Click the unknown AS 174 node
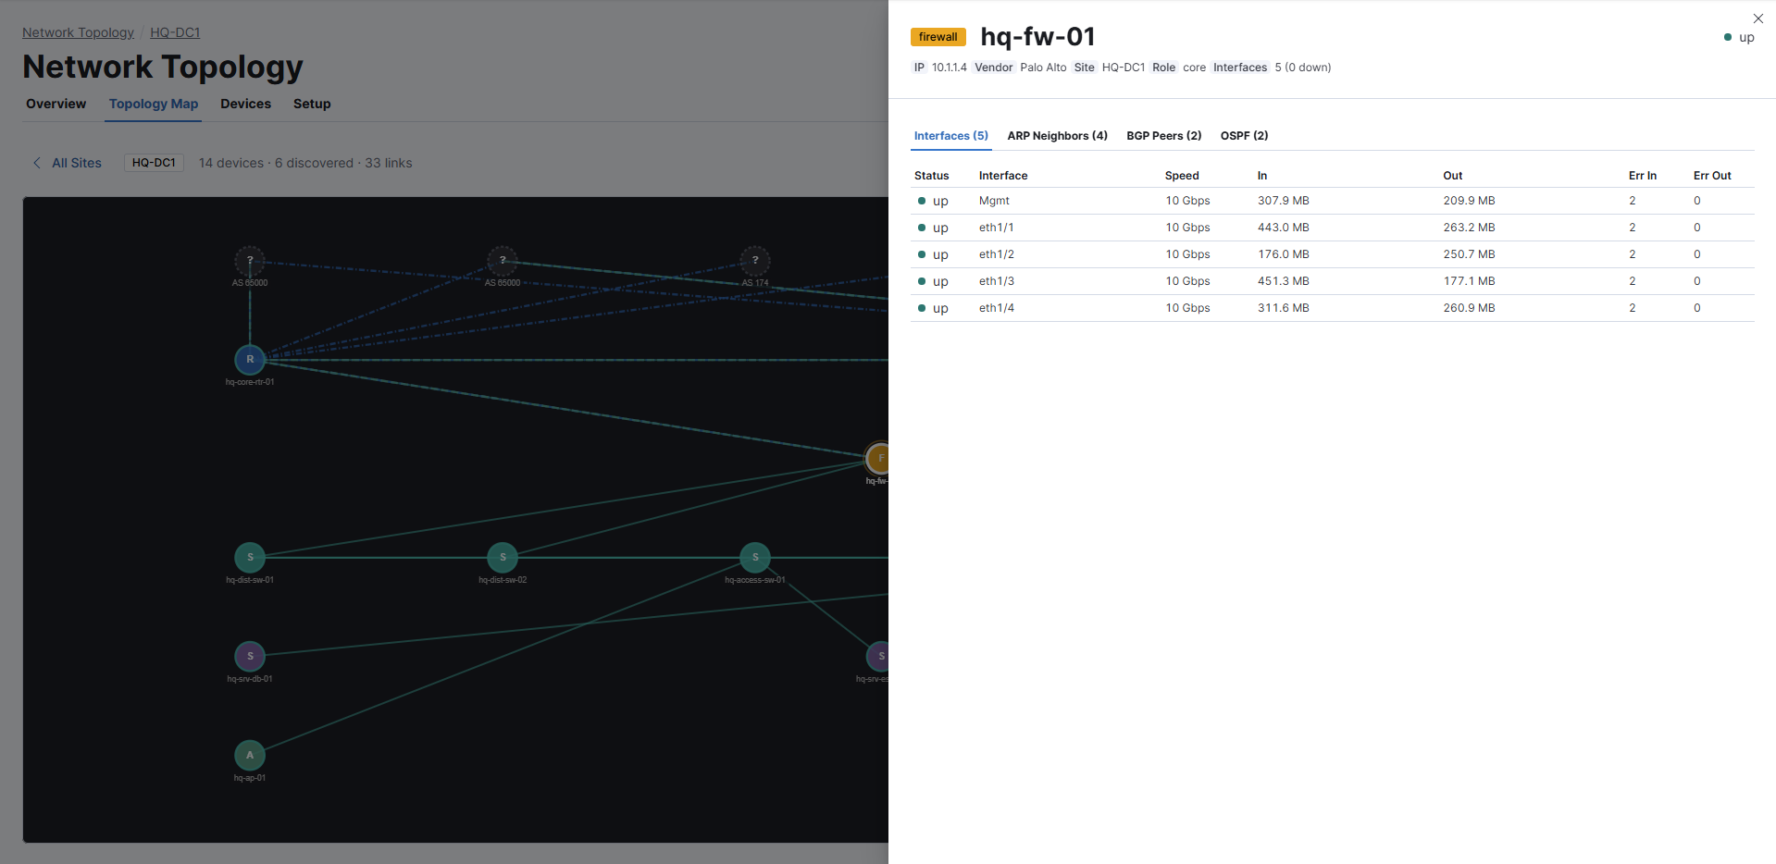This screenshot has height=864, width=1776. (x=755, y=260)
